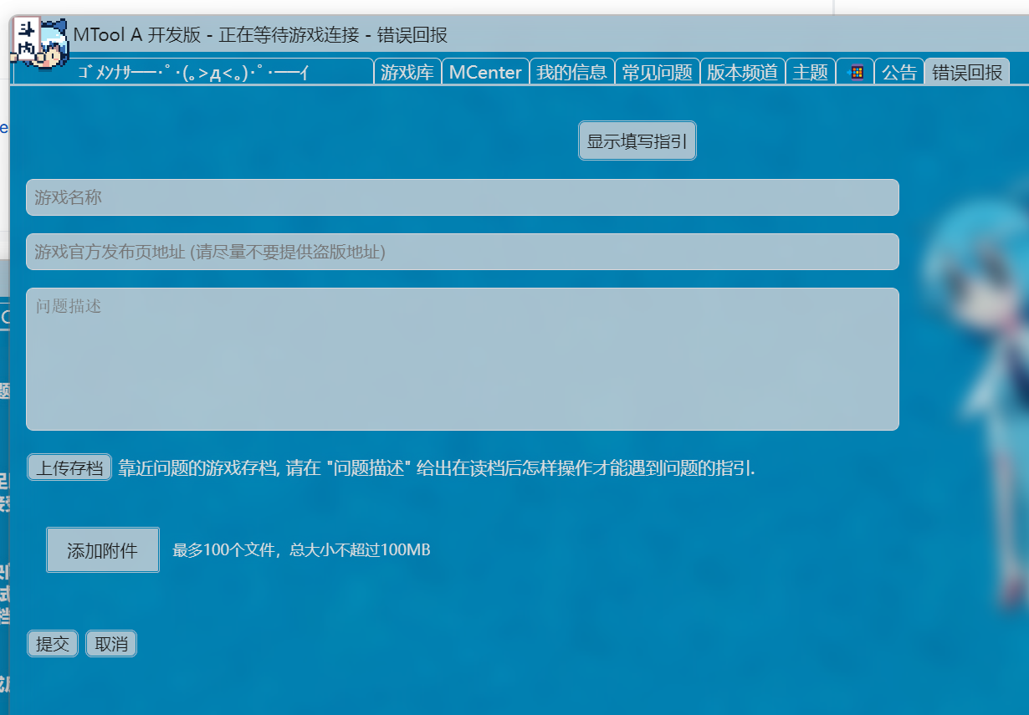
Task: Open the mobile app grid icon tab
Action: coord(855,72)
